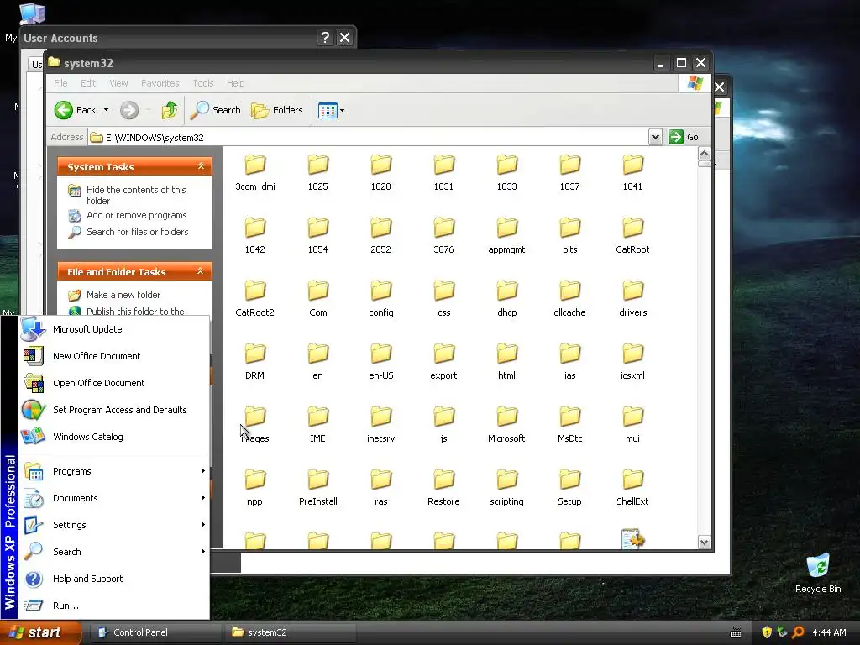Screen dimensions: 860x645
Task: Select the scripting folder icon
Action: pos(506,480)
